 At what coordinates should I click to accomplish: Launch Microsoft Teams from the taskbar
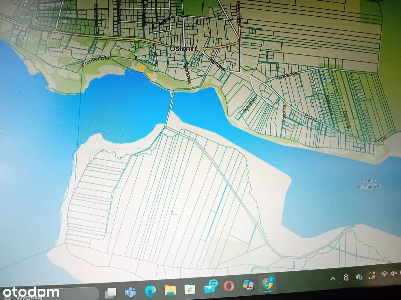pyautogui.click(x=130, y=292)
